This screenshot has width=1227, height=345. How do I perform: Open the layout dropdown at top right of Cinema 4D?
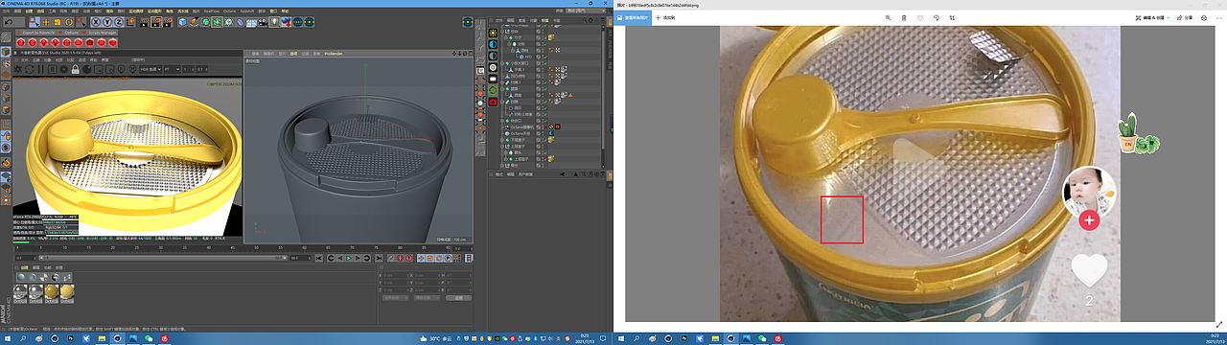pos(585,11)
